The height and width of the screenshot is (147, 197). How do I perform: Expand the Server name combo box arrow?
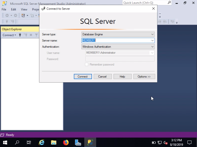(152, 40)
